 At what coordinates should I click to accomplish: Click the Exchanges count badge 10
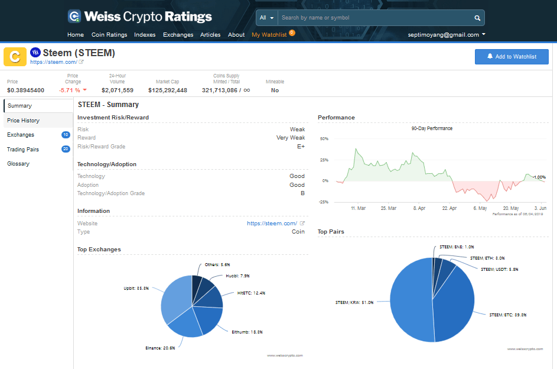66,135
